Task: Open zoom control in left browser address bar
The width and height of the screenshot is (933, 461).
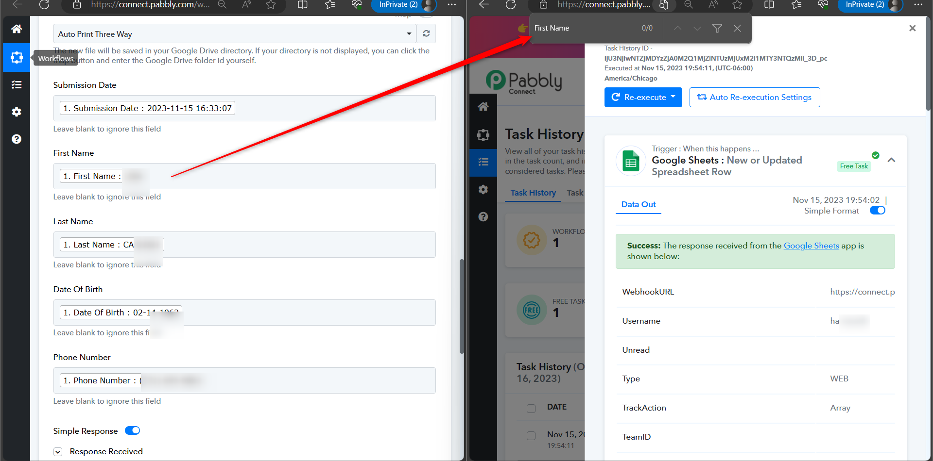Action: (x=222, y=5)
